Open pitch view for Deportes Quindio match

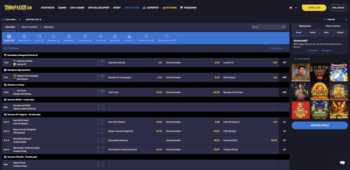102,61
